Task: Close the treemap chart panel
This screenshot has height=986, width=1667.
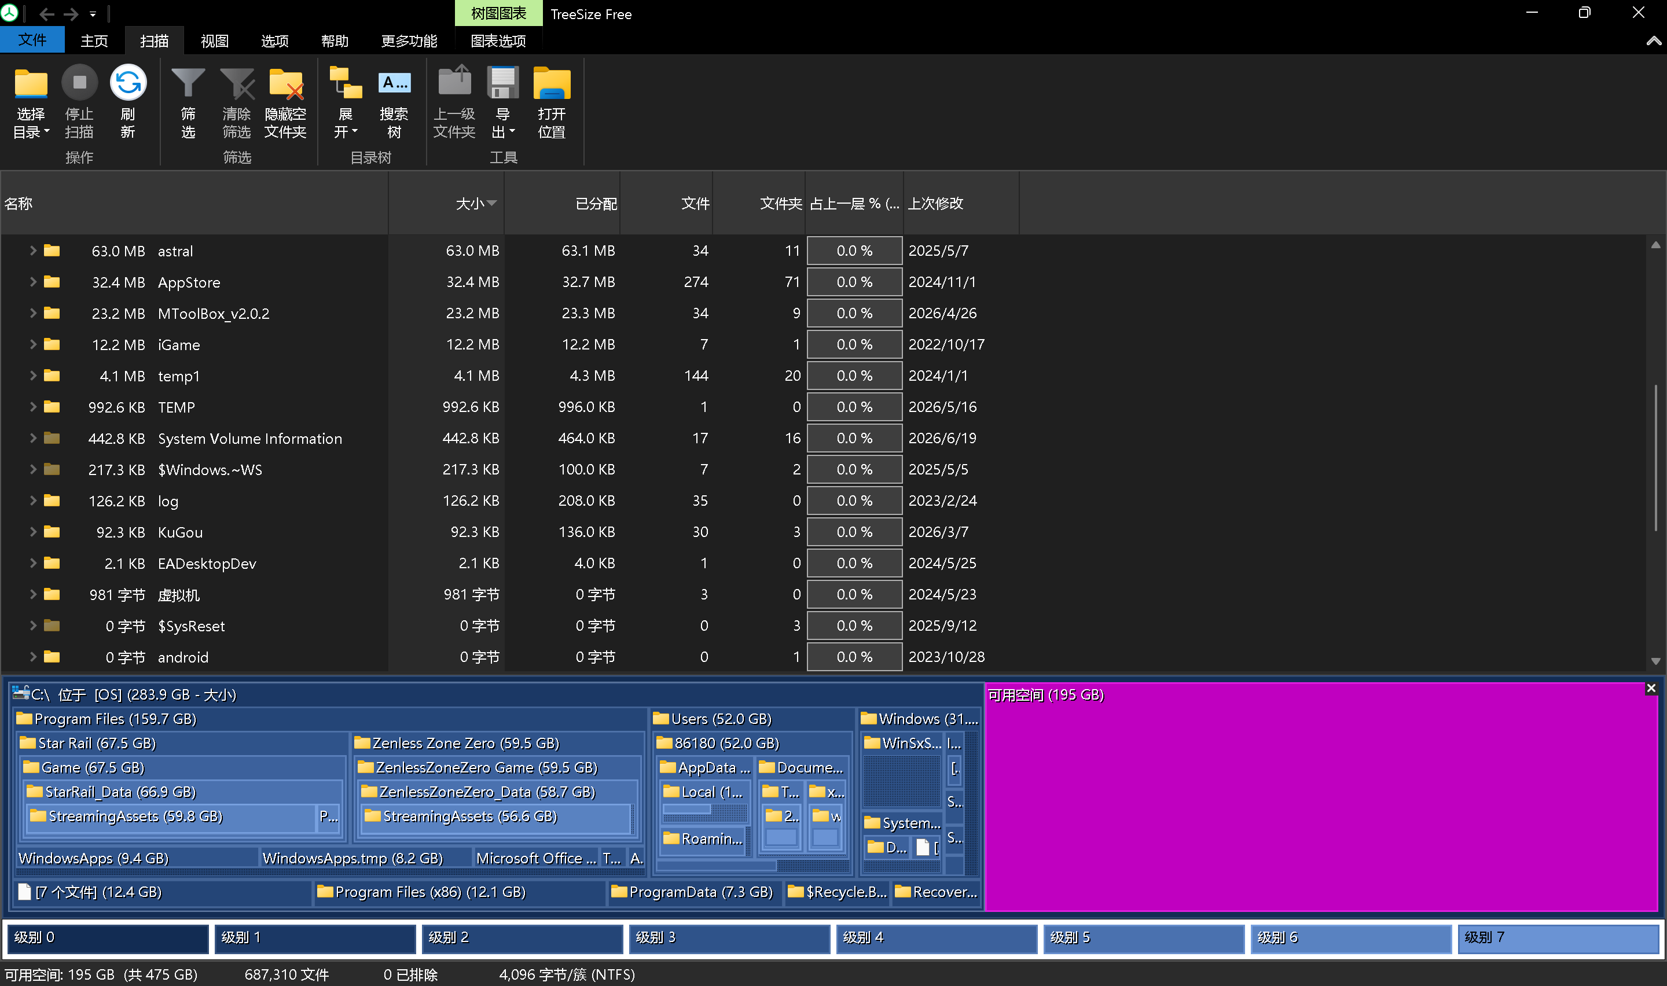Action: pos(1651,689)
